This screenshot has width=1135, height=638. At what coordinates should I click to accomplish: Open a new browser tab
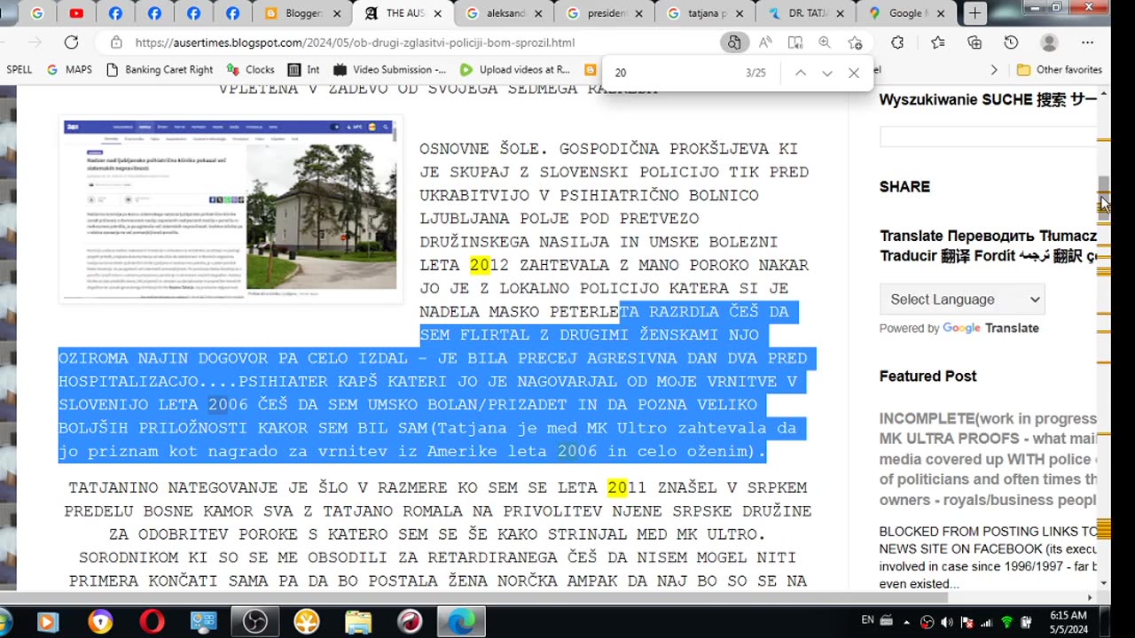point(975,13)
